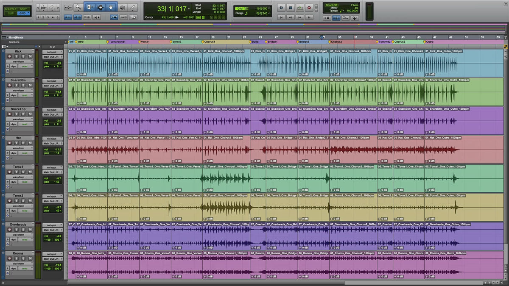Click the Stop transport button

tap(291, 8)
